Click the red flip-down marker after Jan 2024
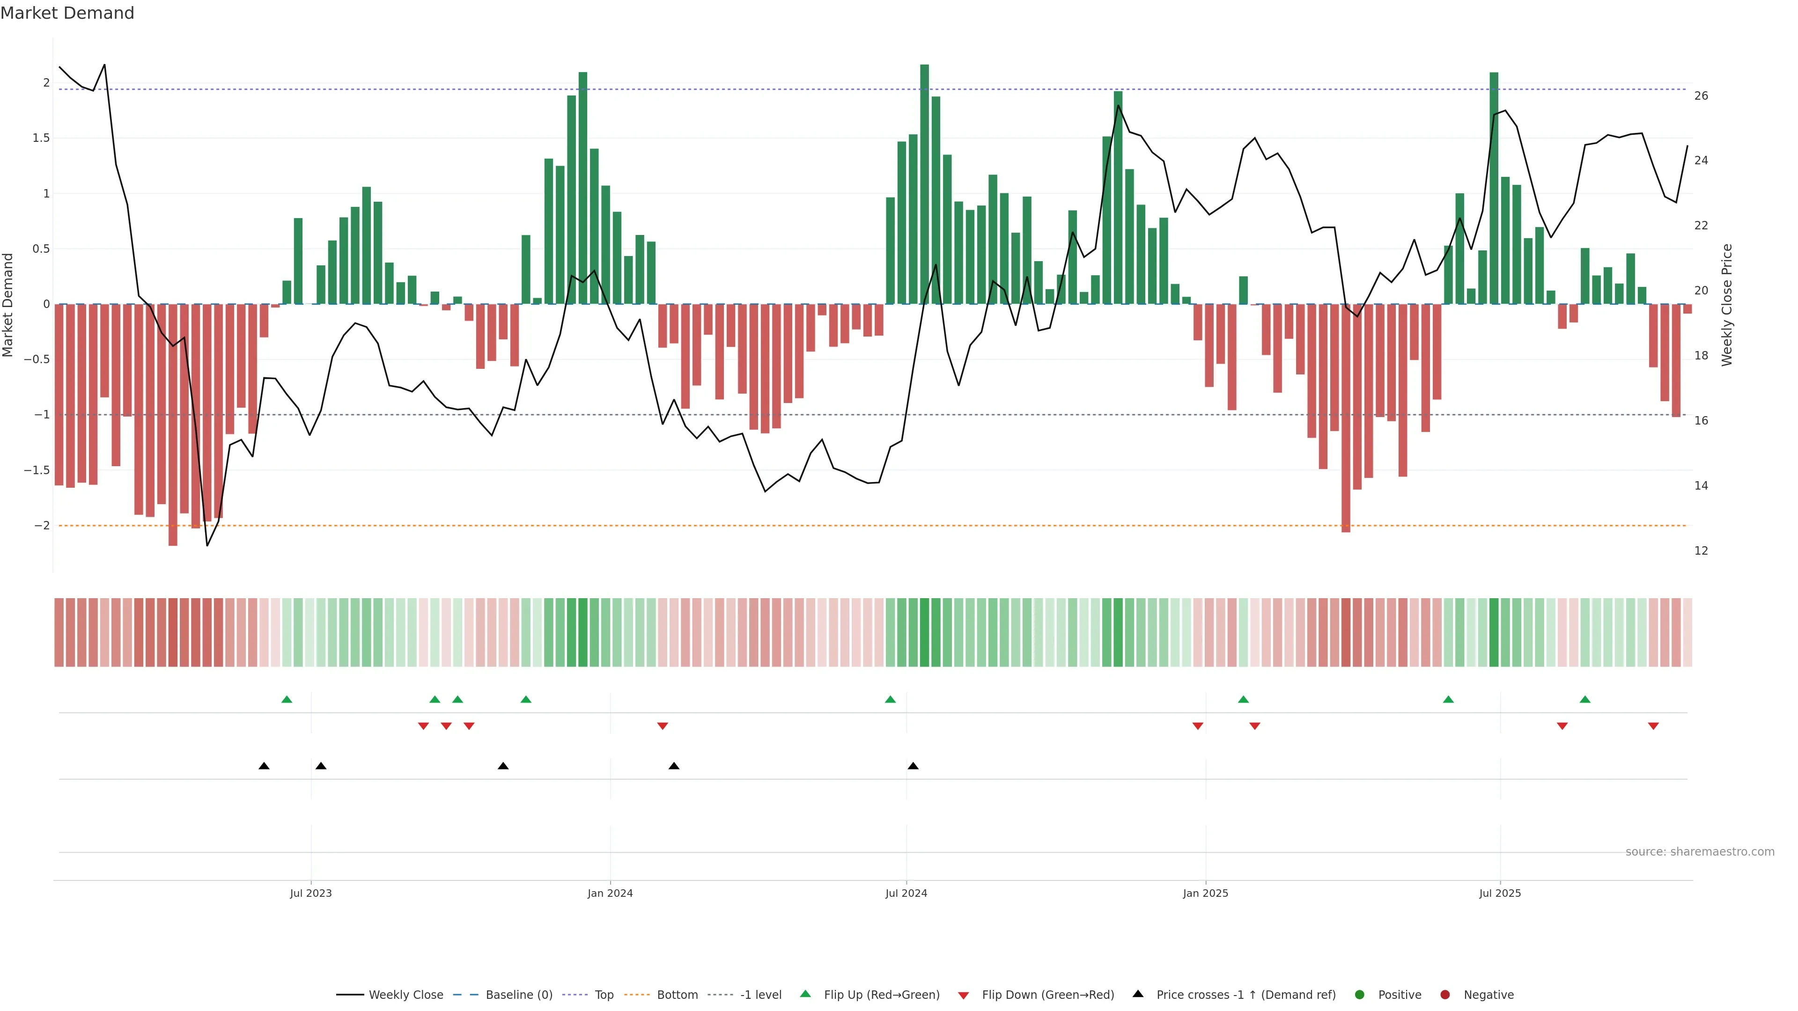This screenshot has height=1011, width=1798. 663,726
